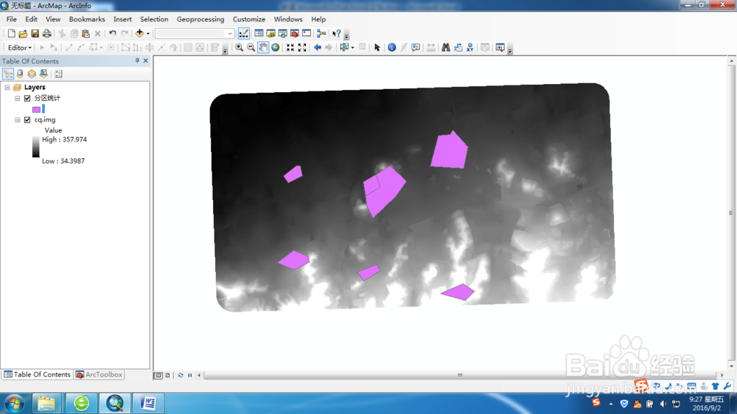Screen dimensions: 737x414
Task: Select the Zoom In tool
Action: coord(240,47)
